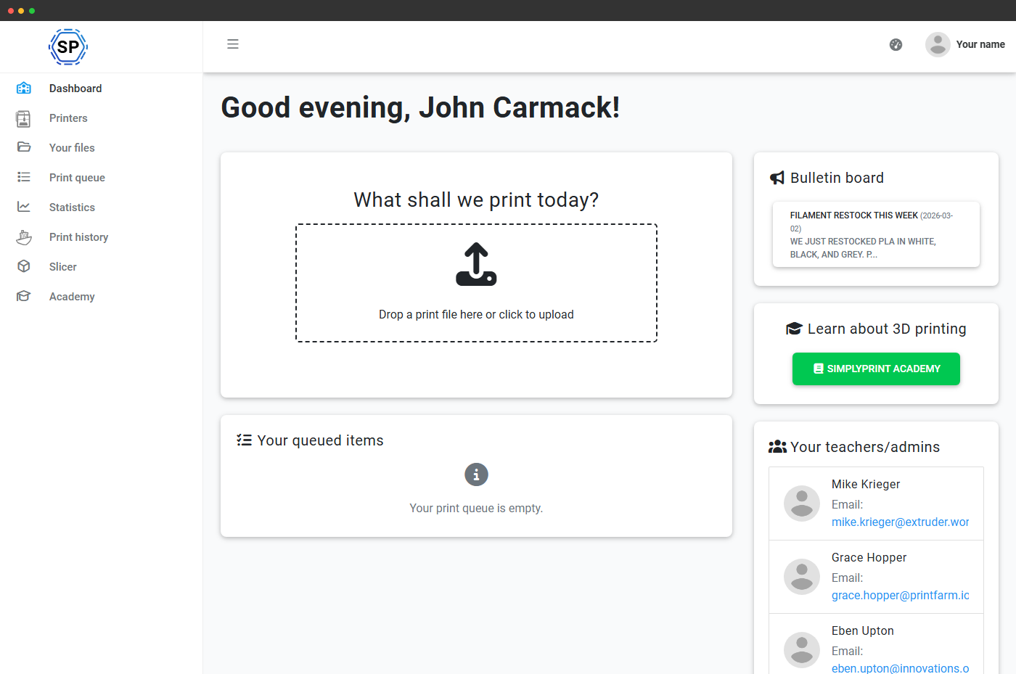
Task: Open grace.hopper email link
Action: pyautogui.click(x=901, y=596)
